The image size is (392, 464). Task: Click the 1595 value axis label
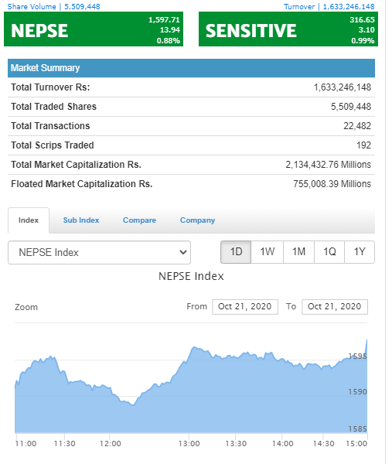click(358, 357)
